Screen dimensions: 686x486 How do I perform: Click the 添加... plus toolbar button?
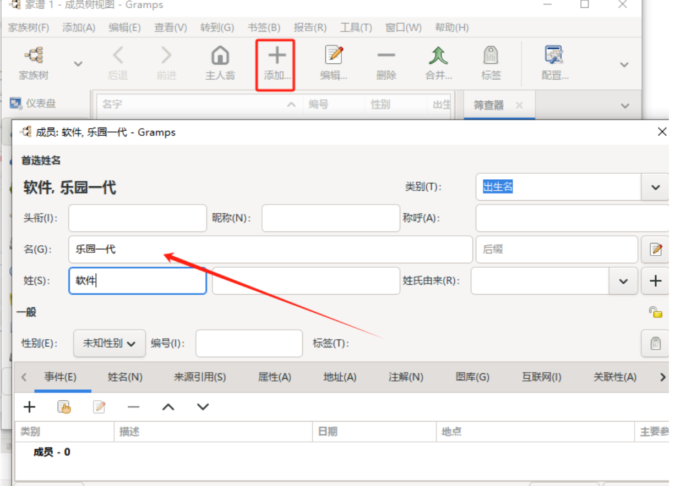click(x=276, y=64)
